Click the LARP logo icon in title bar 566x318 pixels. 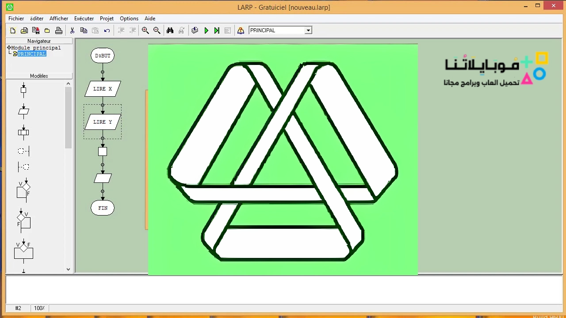tap(10, 7)
